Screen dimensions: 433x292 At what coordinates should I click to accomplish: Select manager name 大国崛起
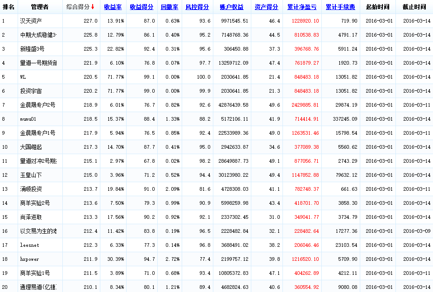click(x=31, y=147)
